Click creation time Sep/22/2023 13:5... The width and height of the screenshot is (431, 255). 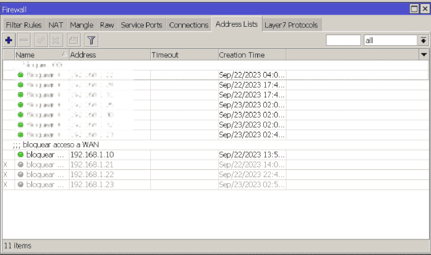252,154
